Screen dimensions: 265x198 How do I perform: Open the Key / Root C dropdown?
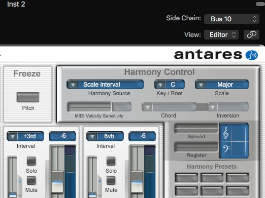click(170, 85)
